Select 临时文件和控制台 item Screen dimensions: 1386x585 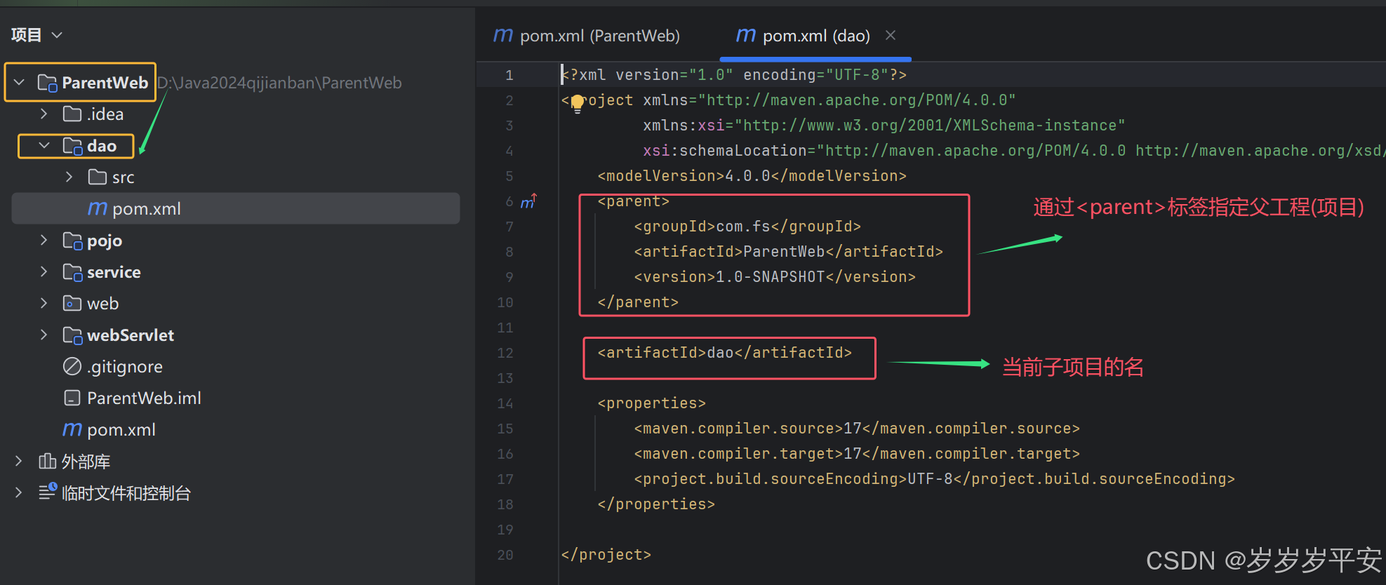click(126, 493)
